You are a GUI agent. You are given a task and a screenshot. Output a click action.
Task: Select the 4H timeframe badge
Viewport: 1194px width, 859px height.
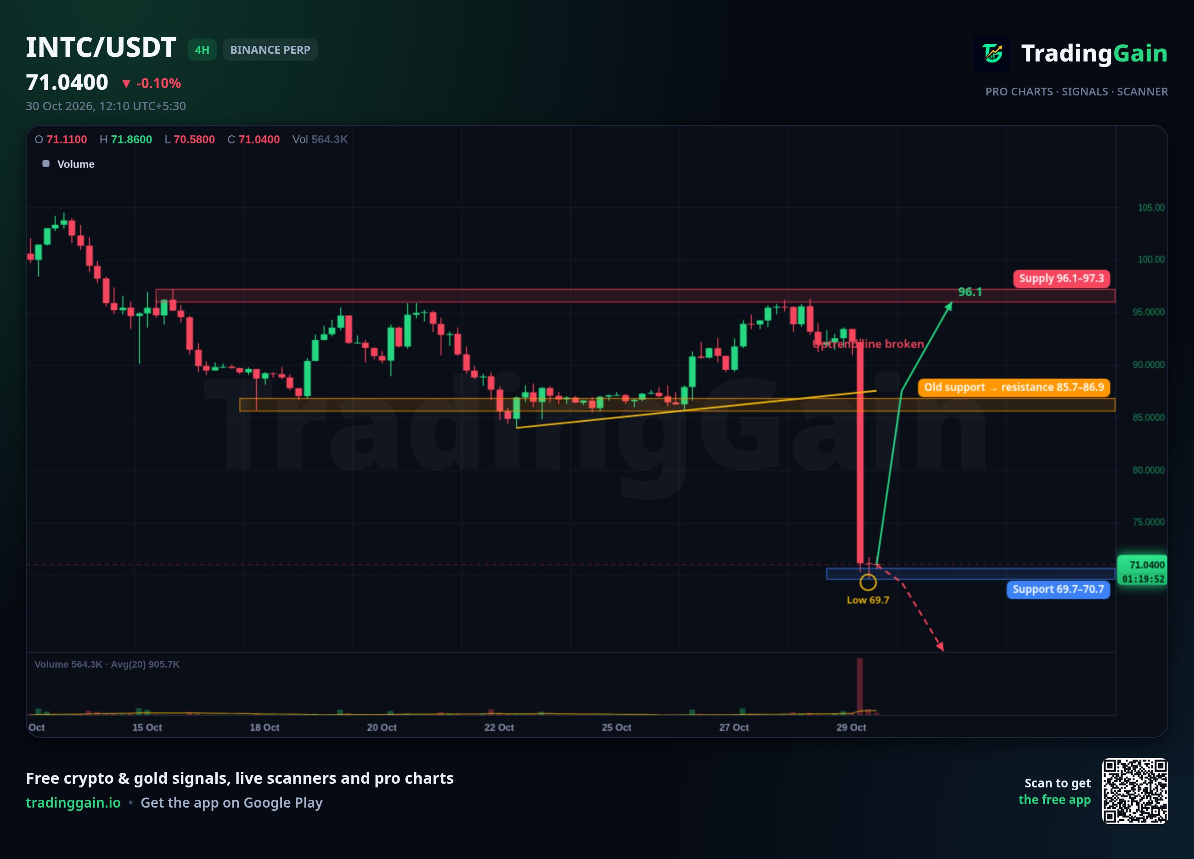[202, 50]
